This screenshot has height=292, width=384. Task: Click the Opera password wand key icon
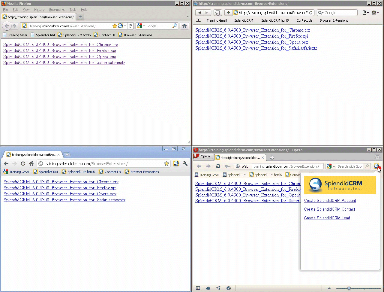[x=228, y=166]
